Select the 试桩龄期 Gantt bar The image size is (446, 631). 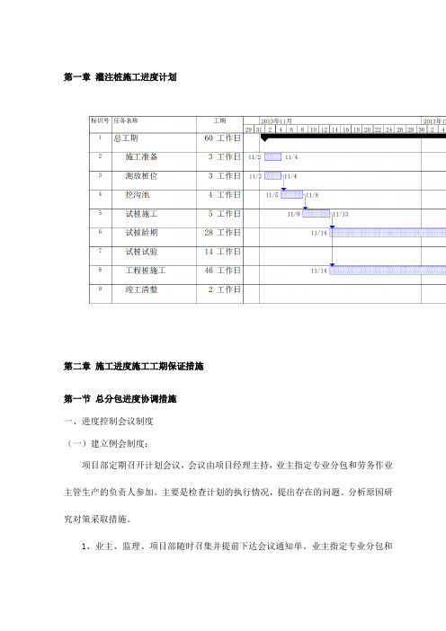point(388,233)
